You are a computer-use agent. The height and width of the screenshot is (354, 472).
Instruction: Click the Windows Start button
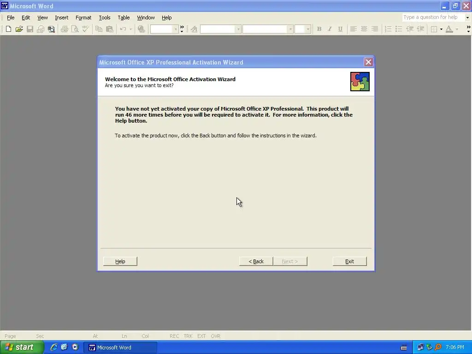[22, 347]
